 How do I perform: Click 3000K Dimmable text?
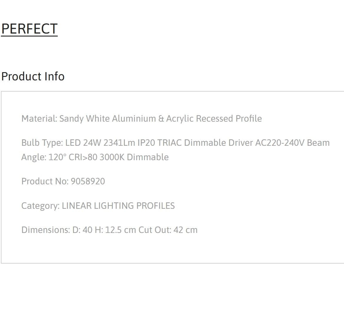[134, 157]
